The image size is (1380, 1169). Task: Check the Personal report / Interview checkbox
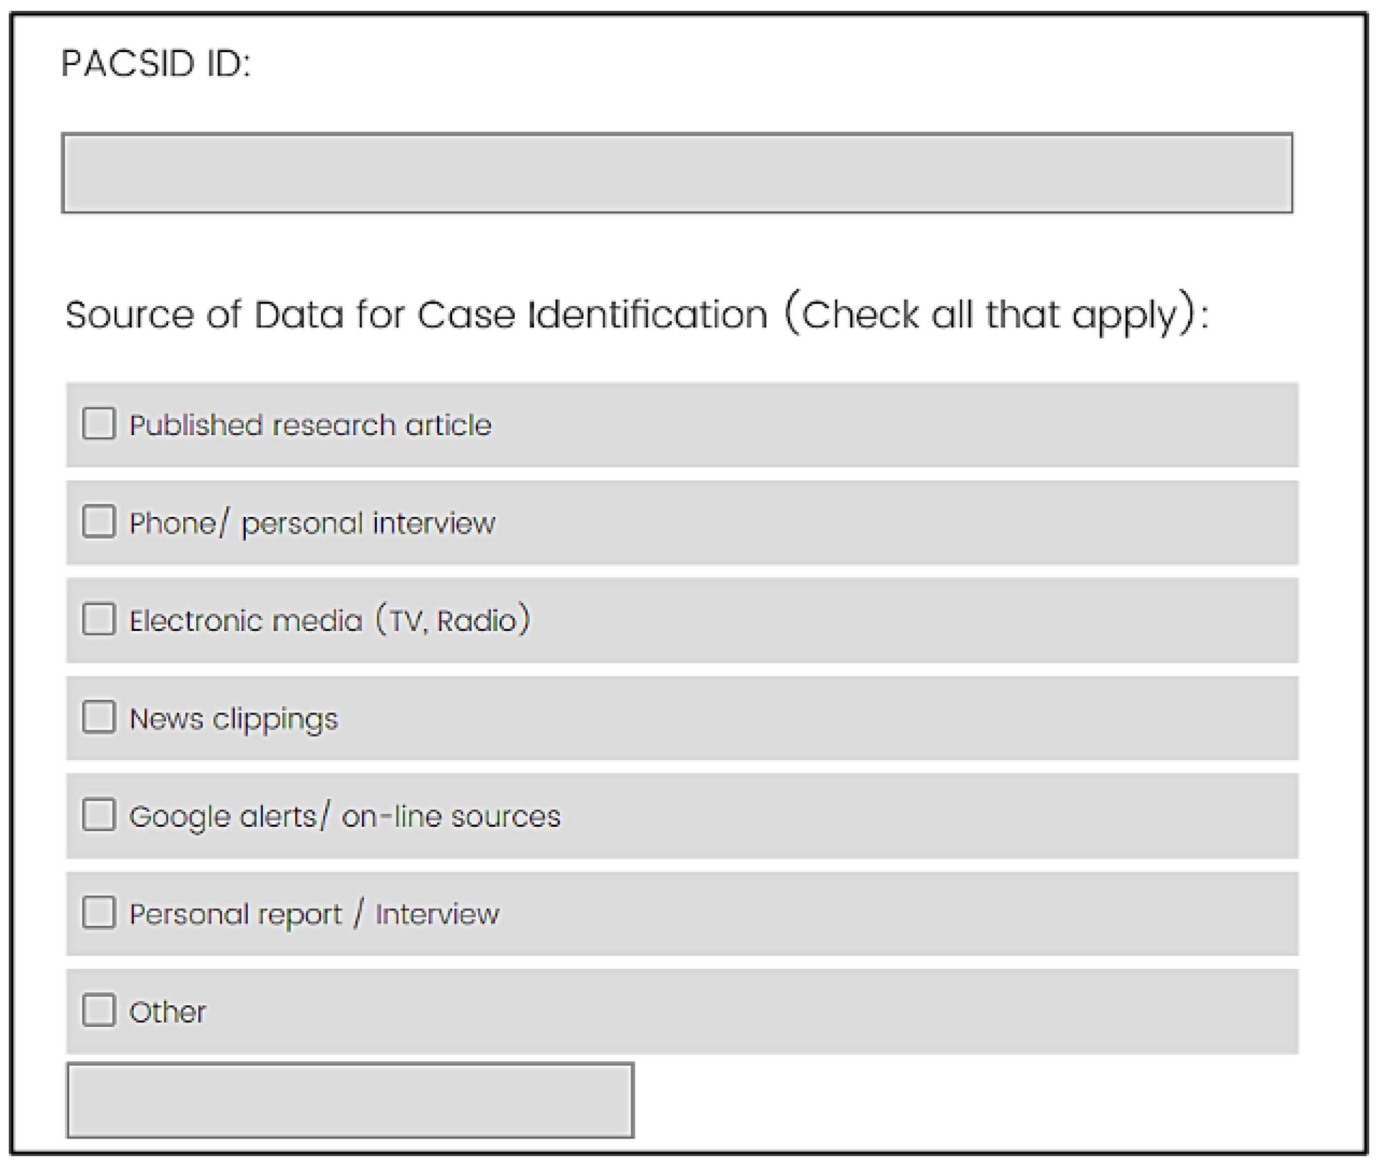click(x=99, y=912)
